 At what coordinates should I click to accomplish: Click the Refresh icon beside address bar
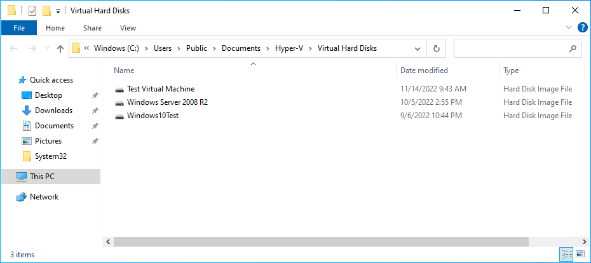437,48
